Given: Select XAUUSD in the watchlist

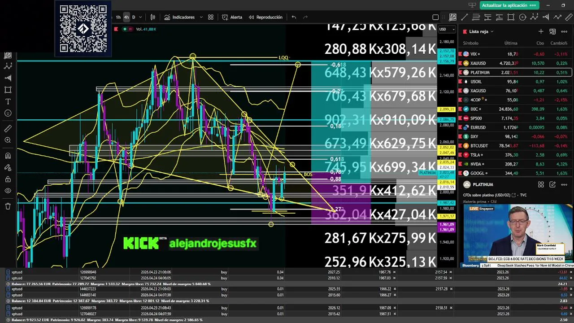Looking at the screenshot, I should pyautogui.click(x=515, y=63).
